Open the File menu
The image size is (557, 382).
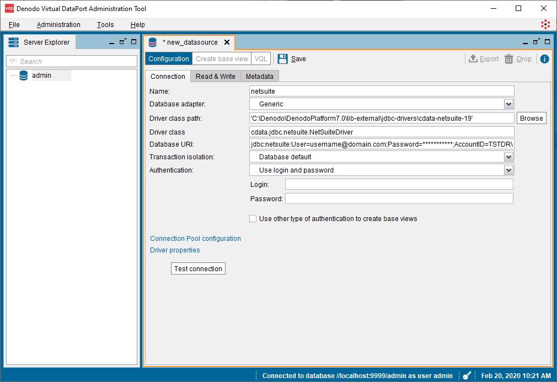[x=14, y=24]
